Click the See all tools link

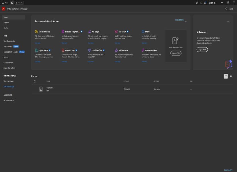(179, 20)
